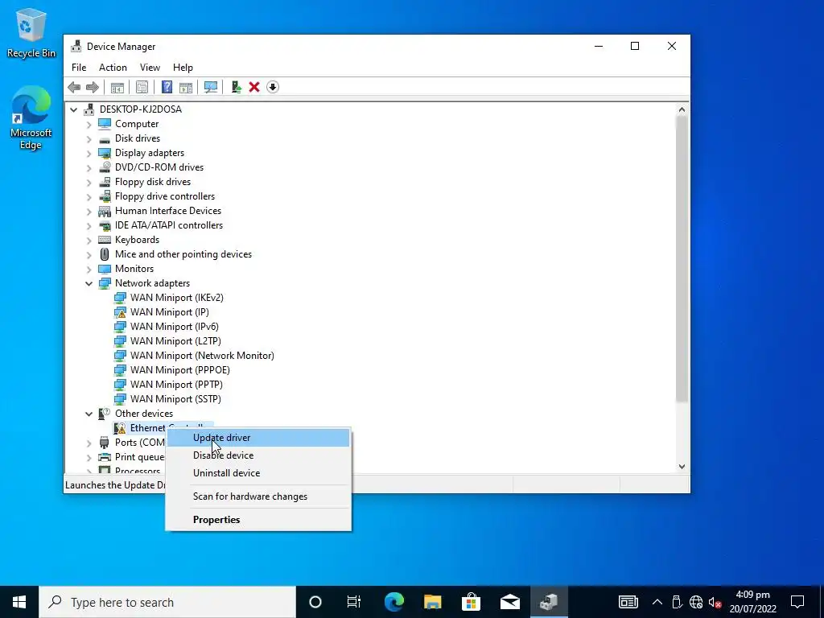
Task: Open the blue Help question-mark icon
Action: 167,87
